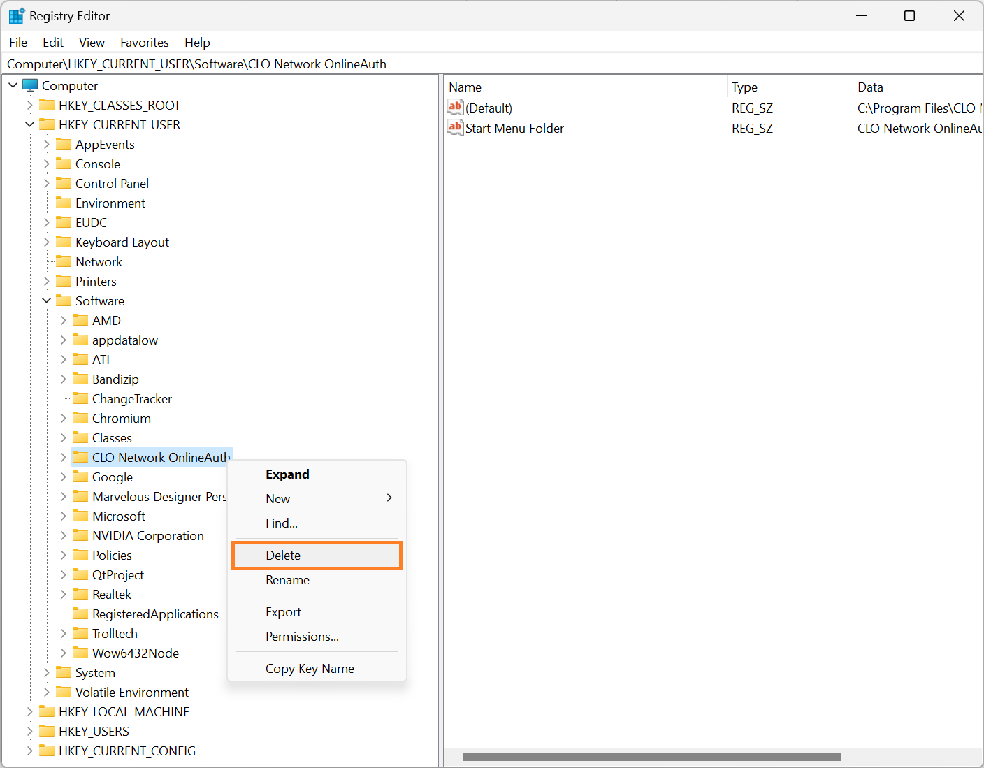Viewport: 984px width, 768px height.
Task: Open the Favorites menu
Action: click(x=144, y=43)
